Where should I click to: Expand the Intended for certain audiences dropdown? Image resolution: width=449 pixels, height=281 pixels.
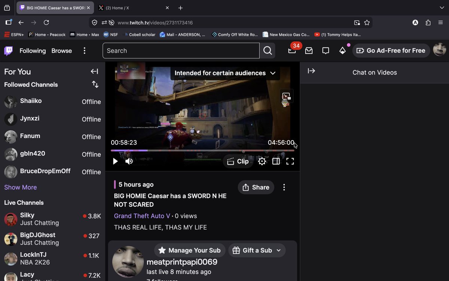[225, 73]
